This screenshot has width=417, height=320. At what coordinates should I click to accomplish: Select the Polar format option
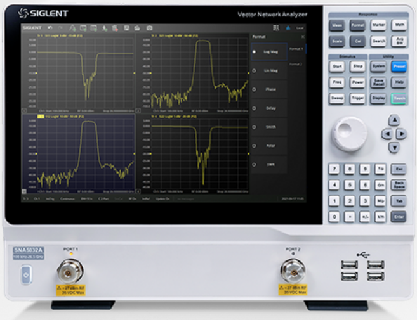coord(269,146)
